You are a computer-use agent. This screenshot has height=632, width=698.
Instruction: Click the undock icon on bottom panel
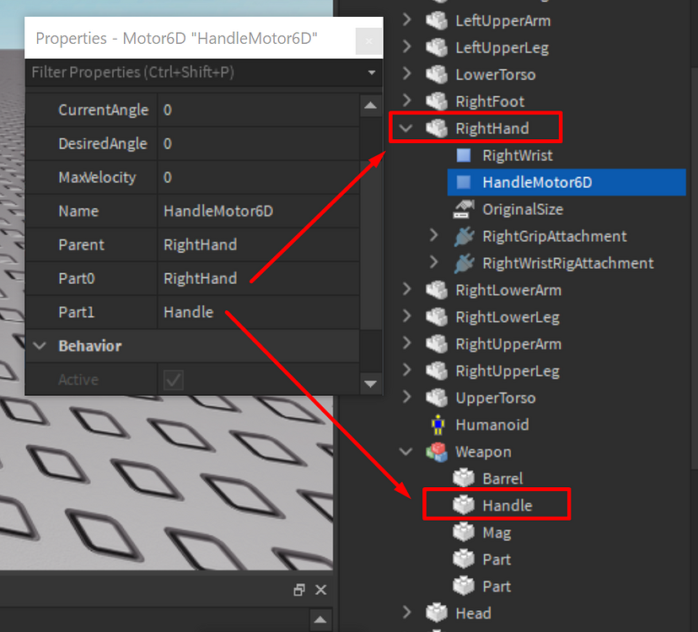[x=299, y=590]
